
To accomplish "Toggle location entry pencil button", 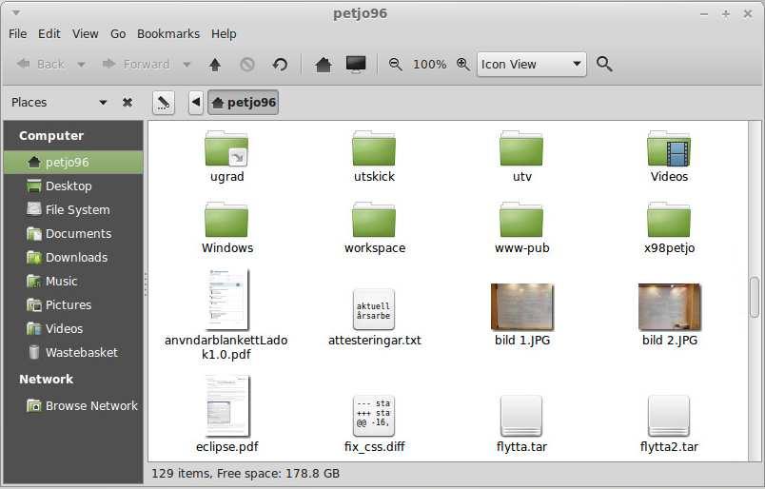I will (164, 103).
